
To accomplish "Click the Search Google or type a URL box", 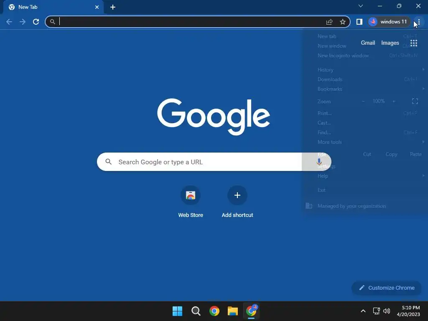I will (x=214, y=162).
